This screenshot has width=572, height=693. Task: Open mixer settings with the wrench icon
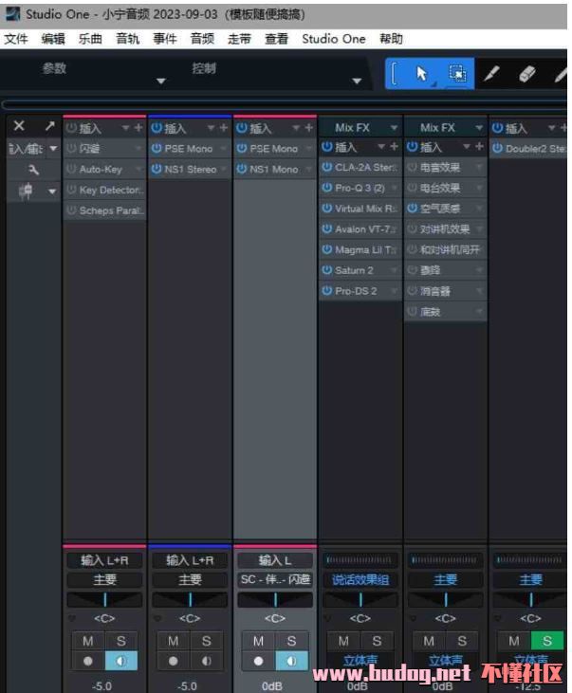[33, 170]
